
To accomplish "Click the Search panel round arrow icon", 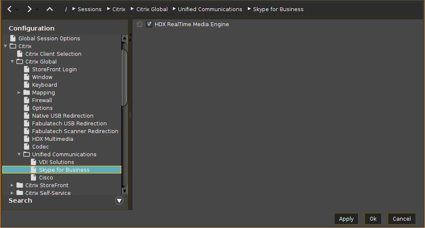I will click(119, 201).
